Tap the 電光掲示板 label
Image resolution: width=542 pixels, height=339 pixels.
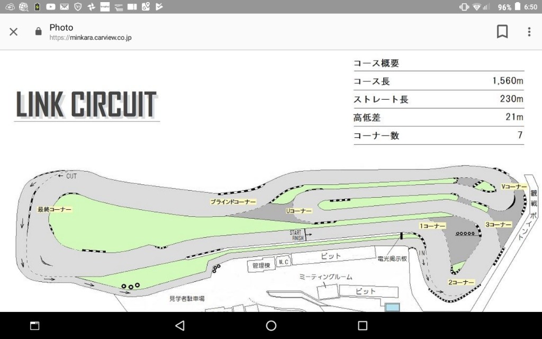point(392,258)
